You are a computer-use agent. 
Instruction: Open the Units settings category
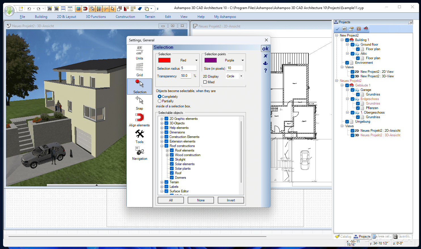pyautogui.click(x=139, y=53)
